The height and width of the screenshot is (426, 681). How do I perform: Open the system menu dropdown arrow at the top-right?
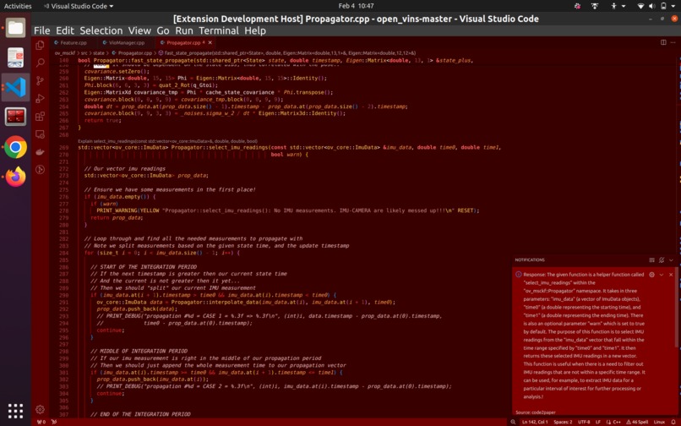click(673, 6)
